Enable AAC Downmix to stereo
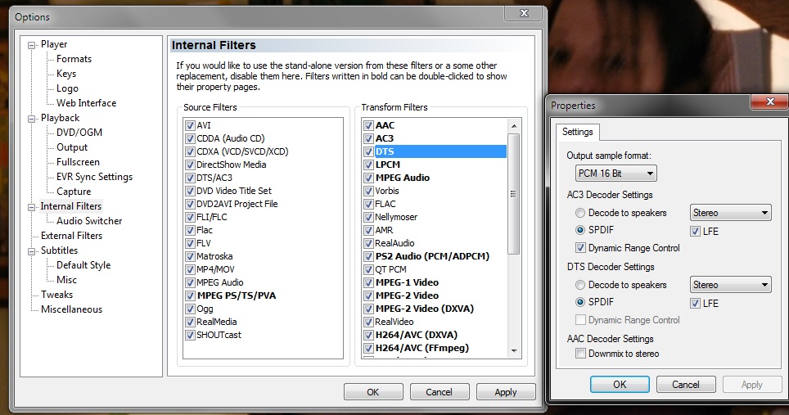Viewport: 789px width, 415px height. point(580,354)
